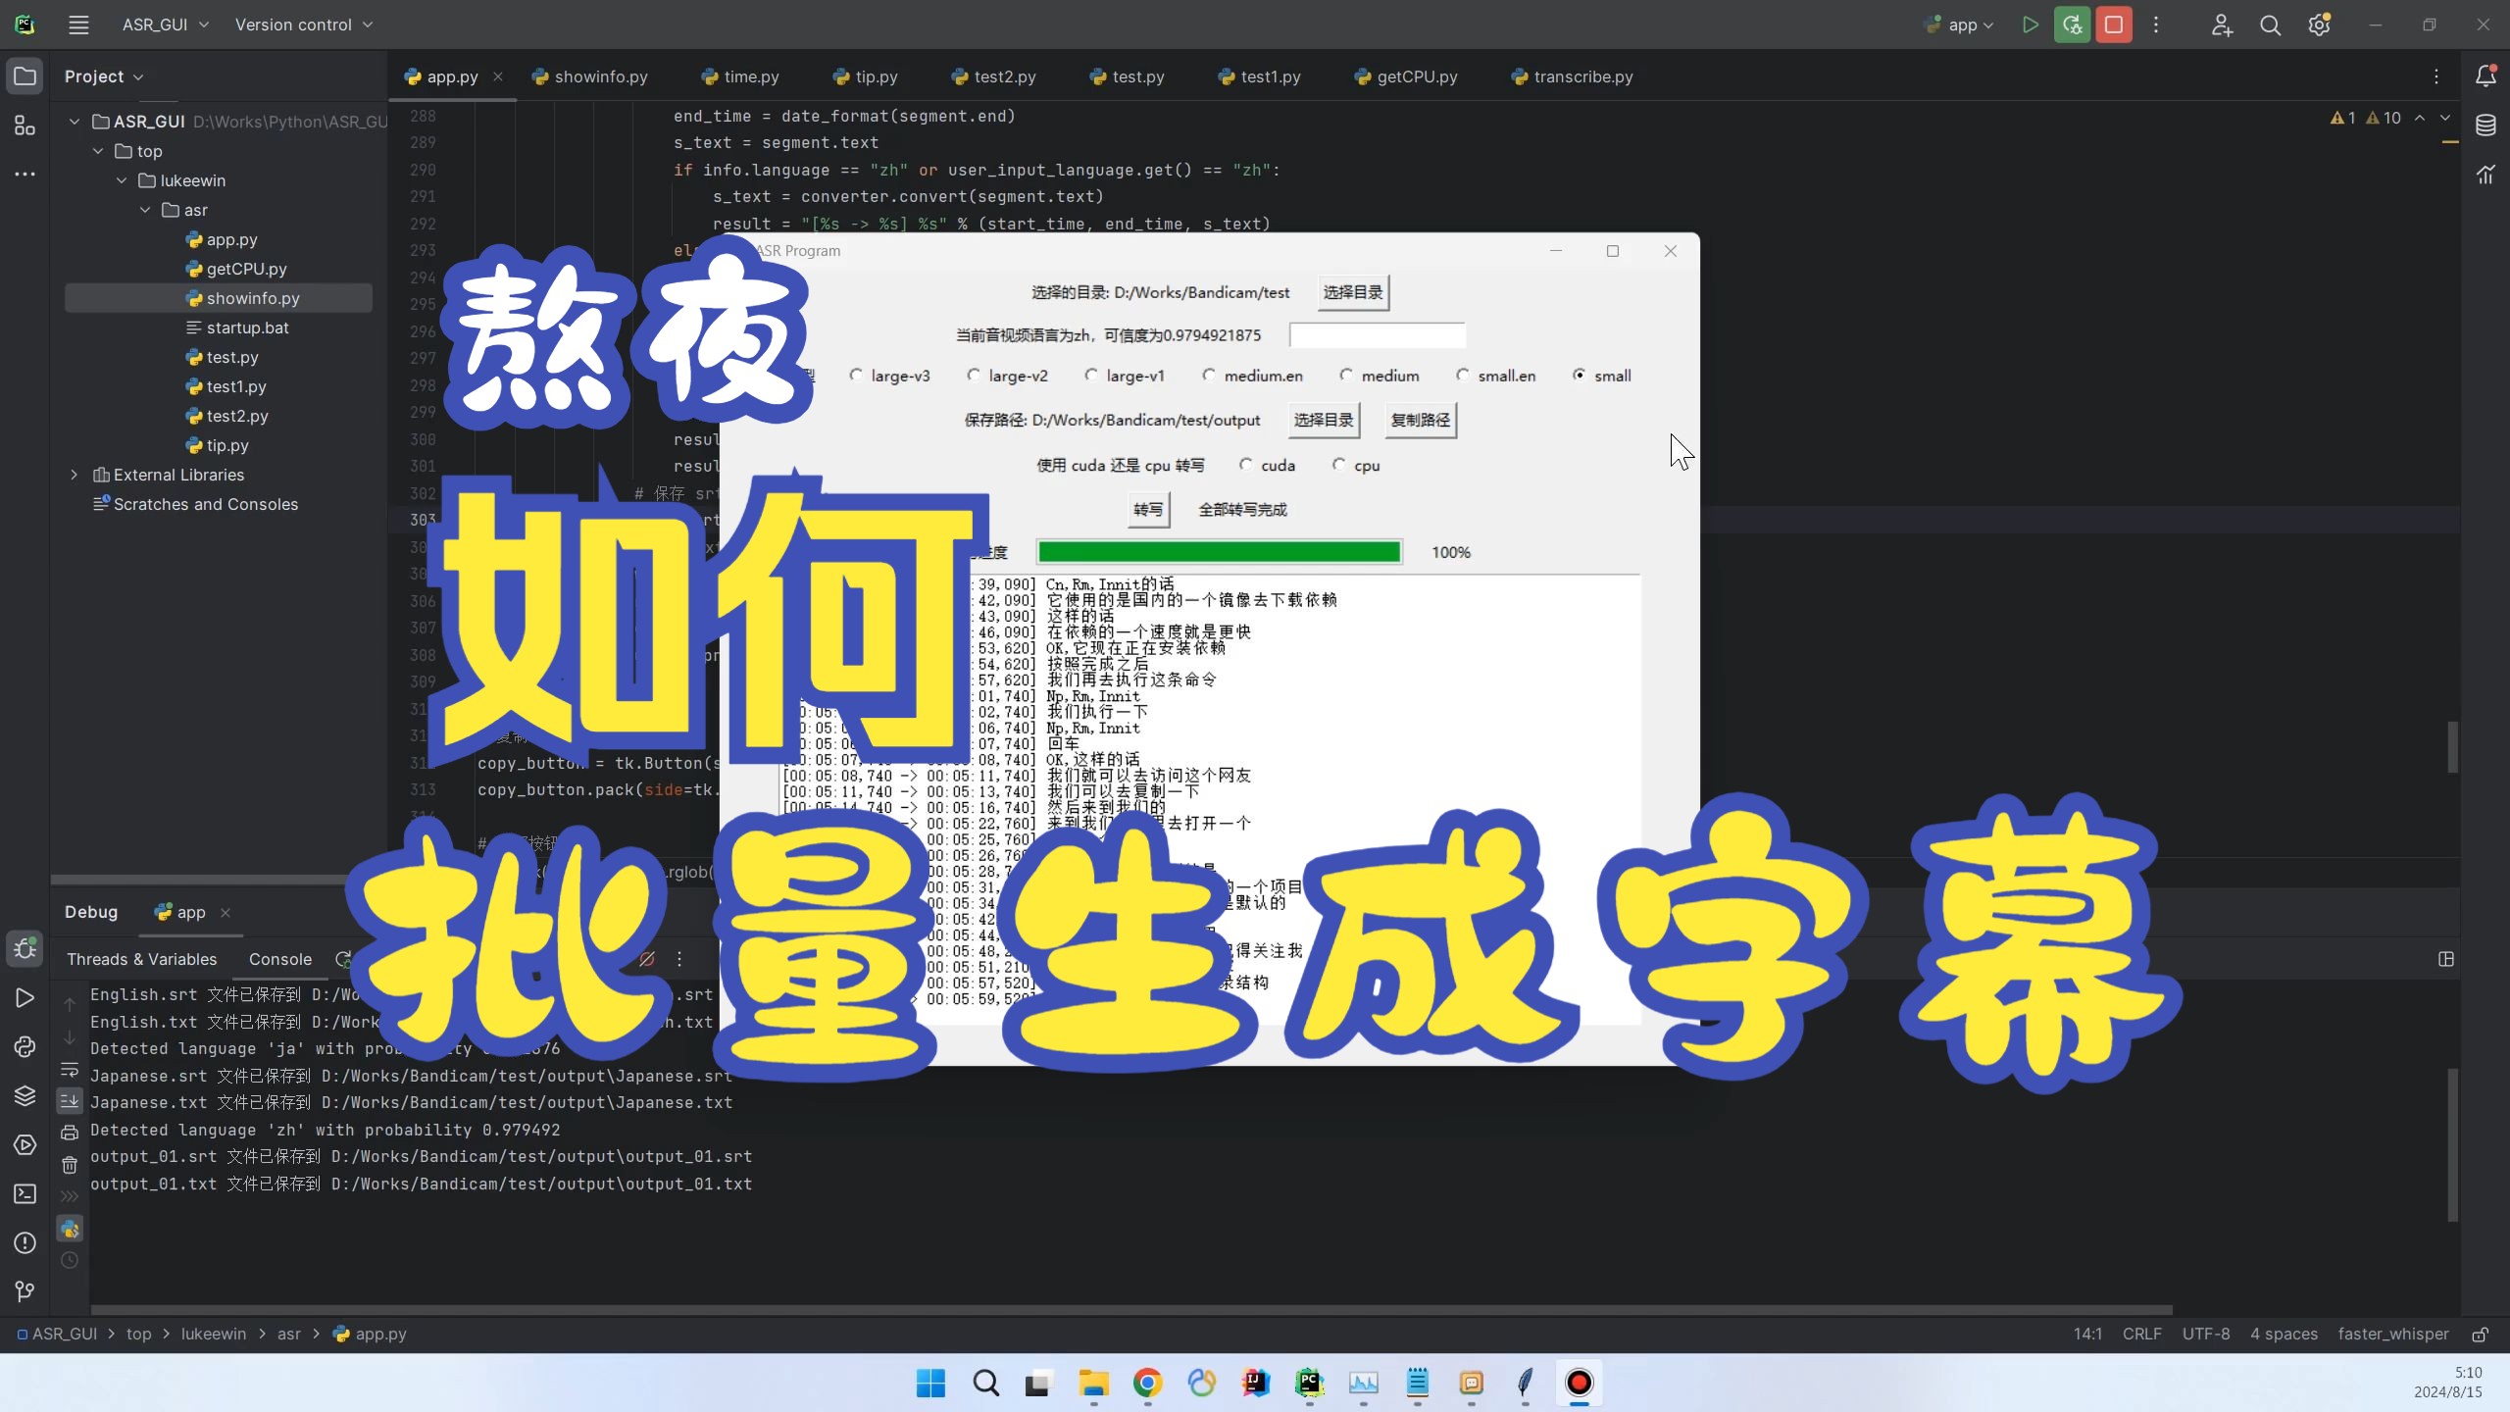Open the Debug tool window bug icon
2510x1412 pixels.
[x=25, y=948]
